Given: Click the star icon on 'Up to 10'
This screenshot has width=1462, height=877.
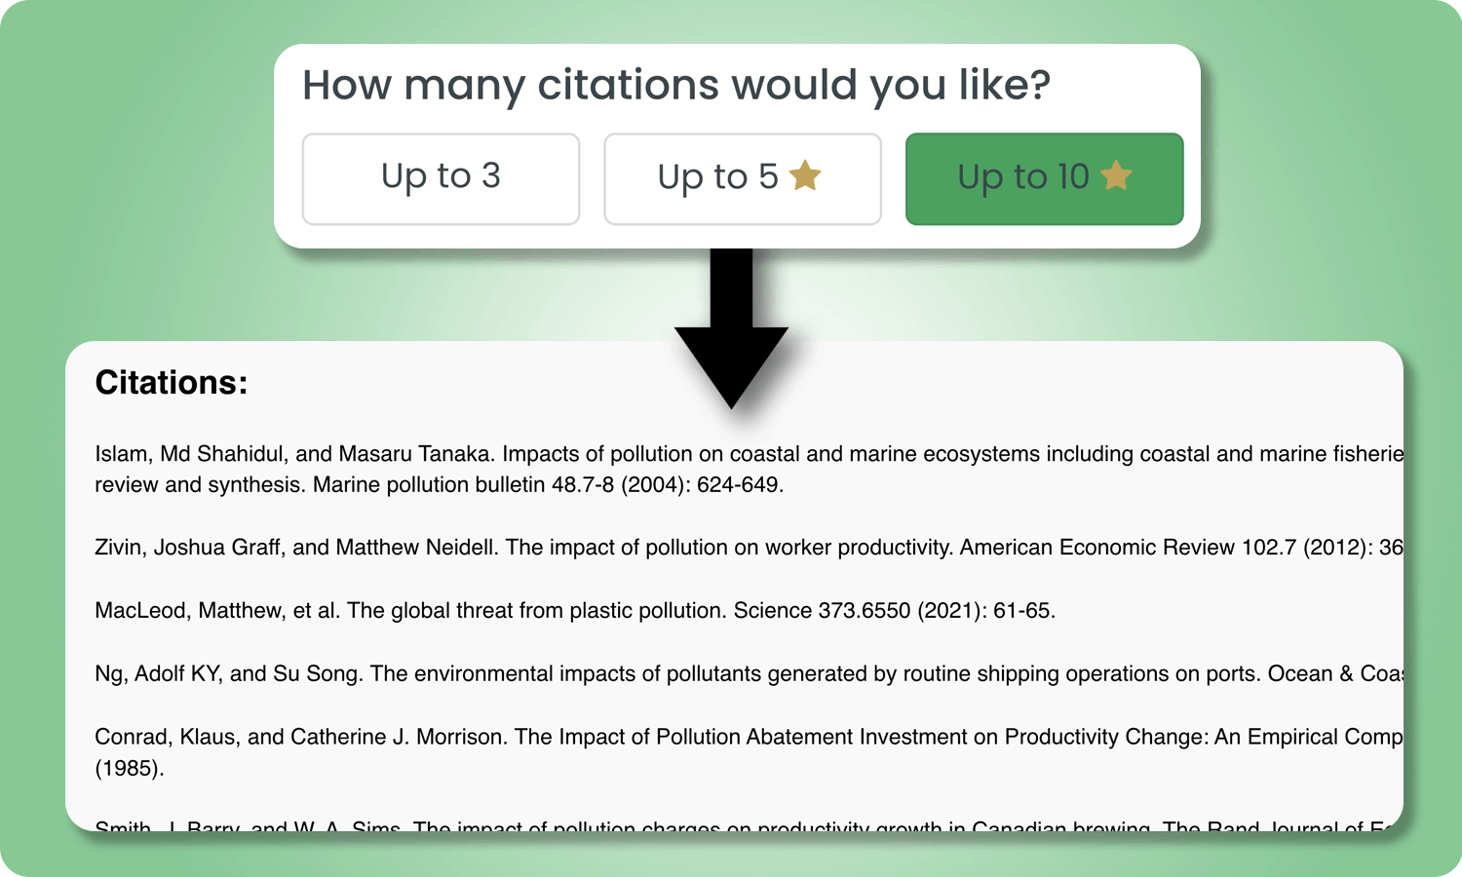Looking at the screenshot, I should click(x=1117, y=175).
